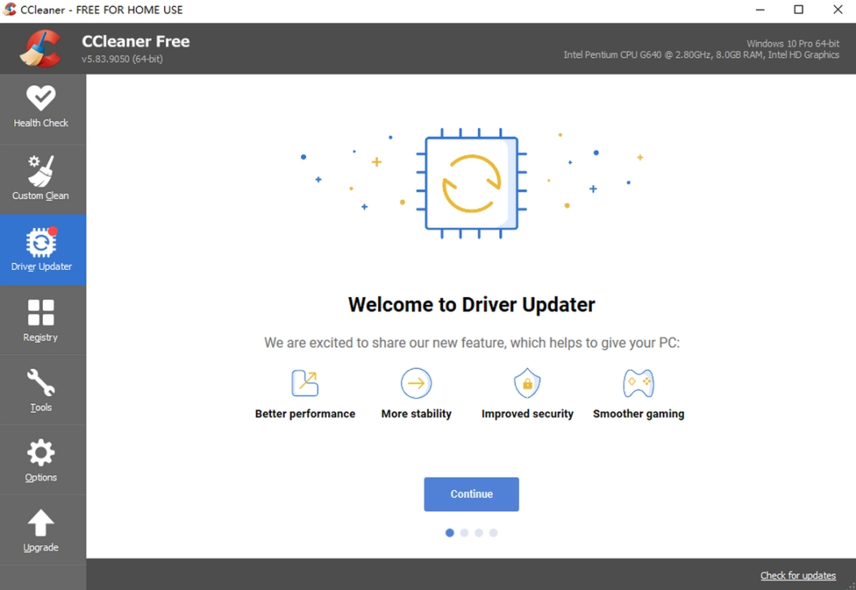Select the second carousel dot
This screenshot has width=856, height=590.
(464, 533)
